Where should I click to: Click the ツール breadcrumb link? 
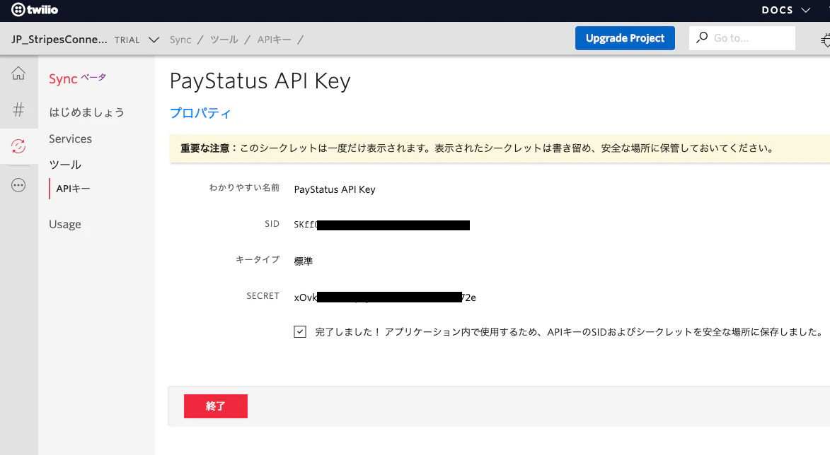click(224, 40)
